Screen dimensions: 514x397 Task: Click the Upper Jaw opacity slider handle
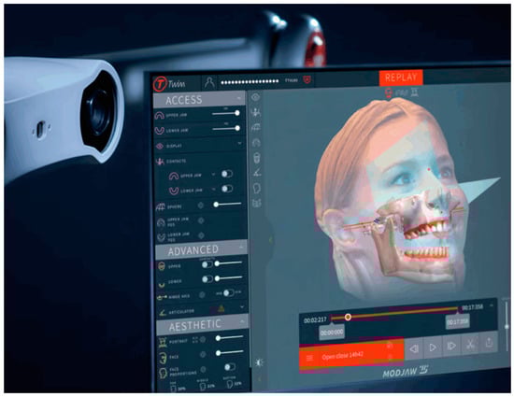coord(237,113)
